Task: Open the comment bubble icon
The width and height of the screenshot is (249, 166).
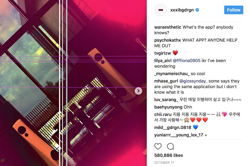Action: coord(170,146)
